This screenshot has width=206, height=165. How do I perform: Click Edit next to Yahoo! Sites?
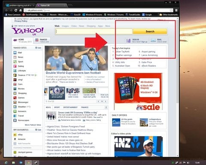click(x=38, y=48)
